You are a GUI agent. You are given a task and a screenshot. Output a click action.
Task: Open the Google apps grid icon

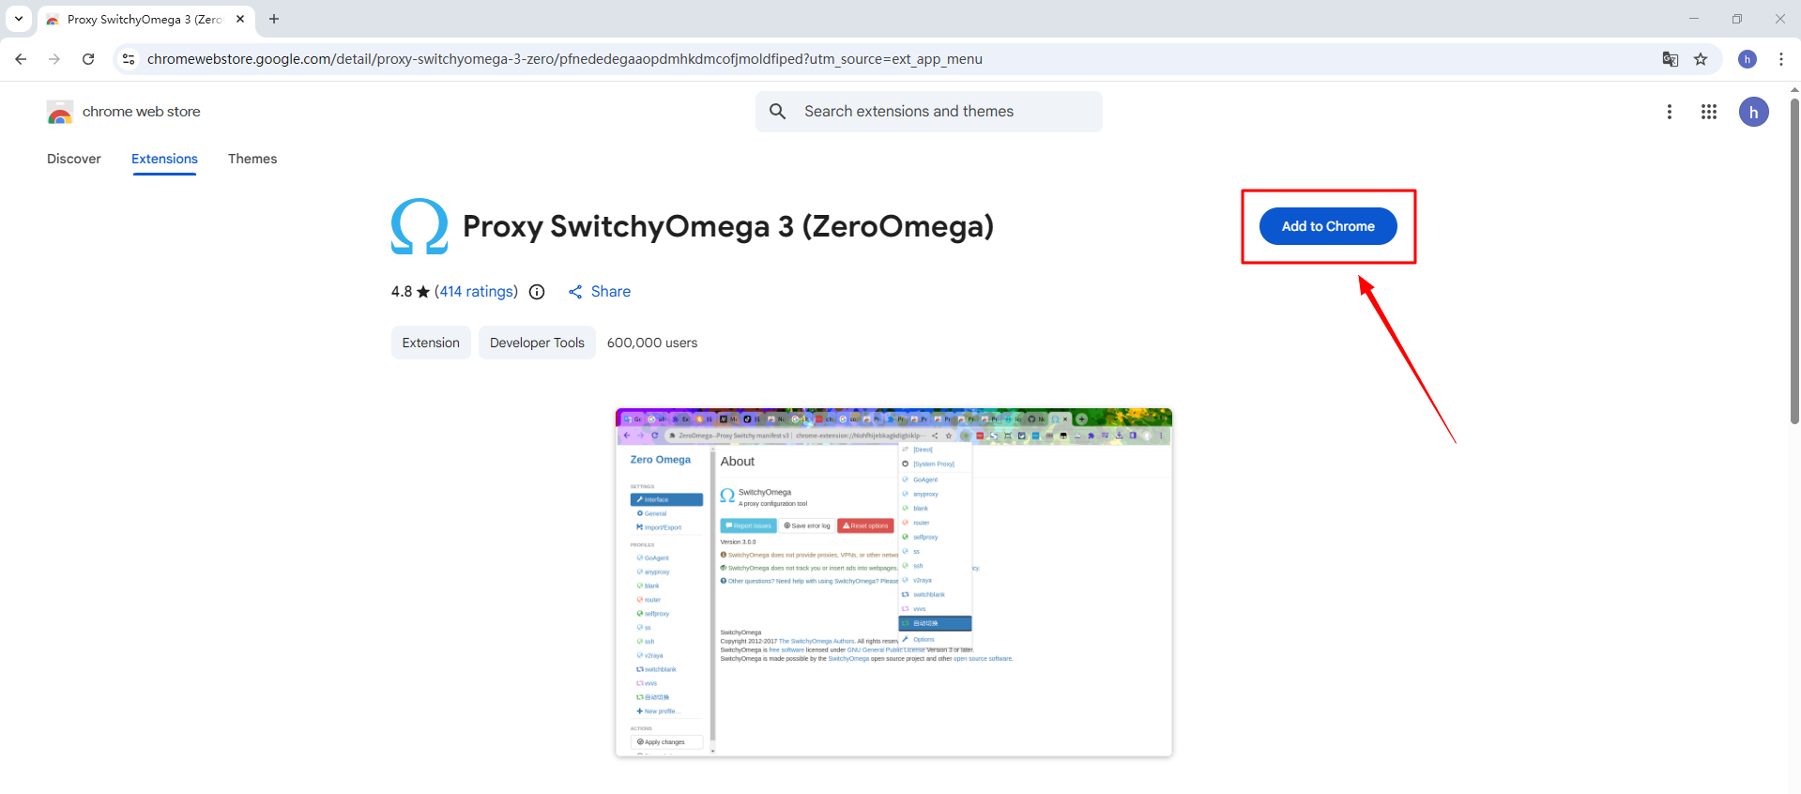point(1709,112)
